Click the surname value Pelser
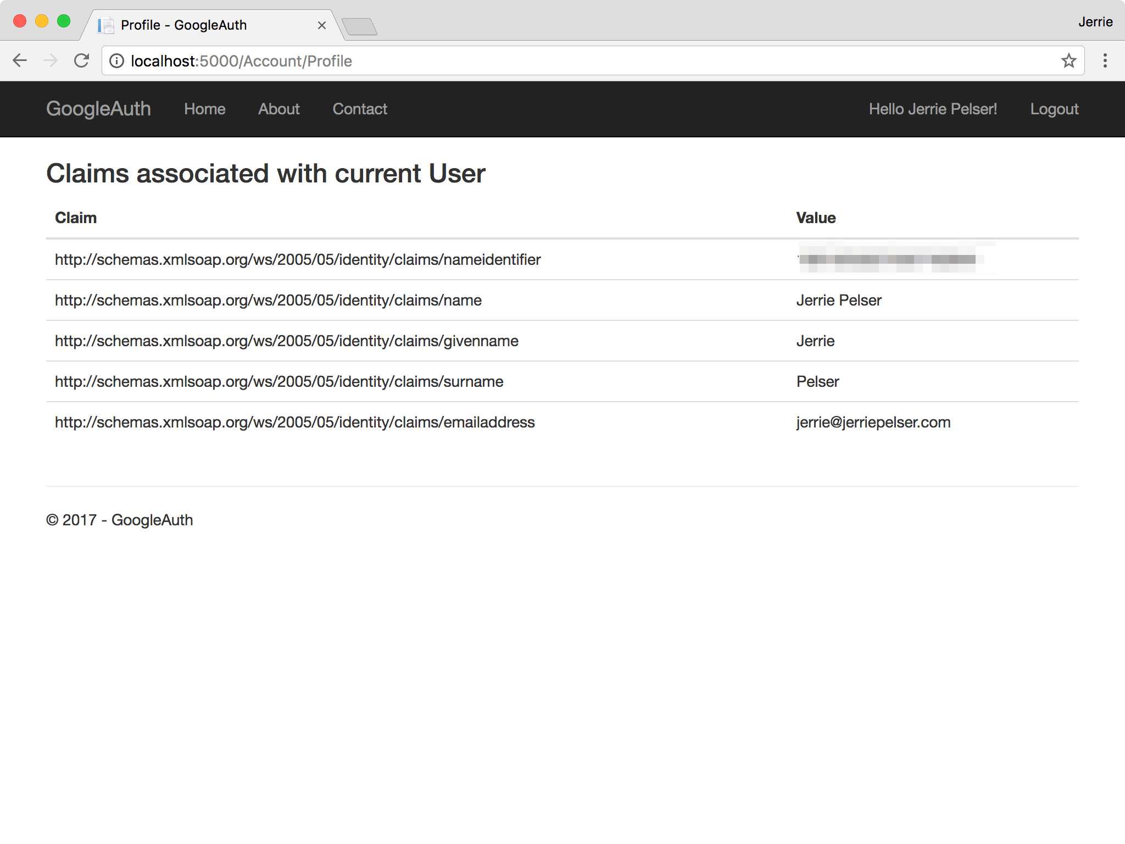Screen dimensions: 1125x844 (x=817, y=381)
